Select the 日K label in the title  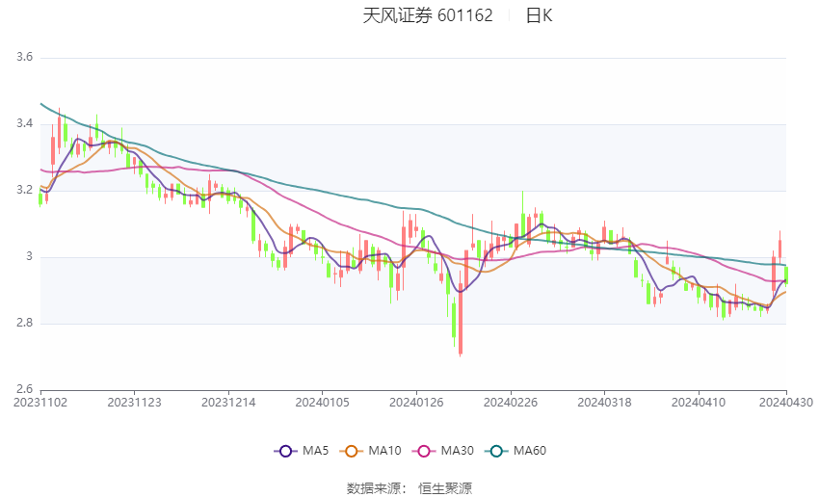click(x=539, y=15)
